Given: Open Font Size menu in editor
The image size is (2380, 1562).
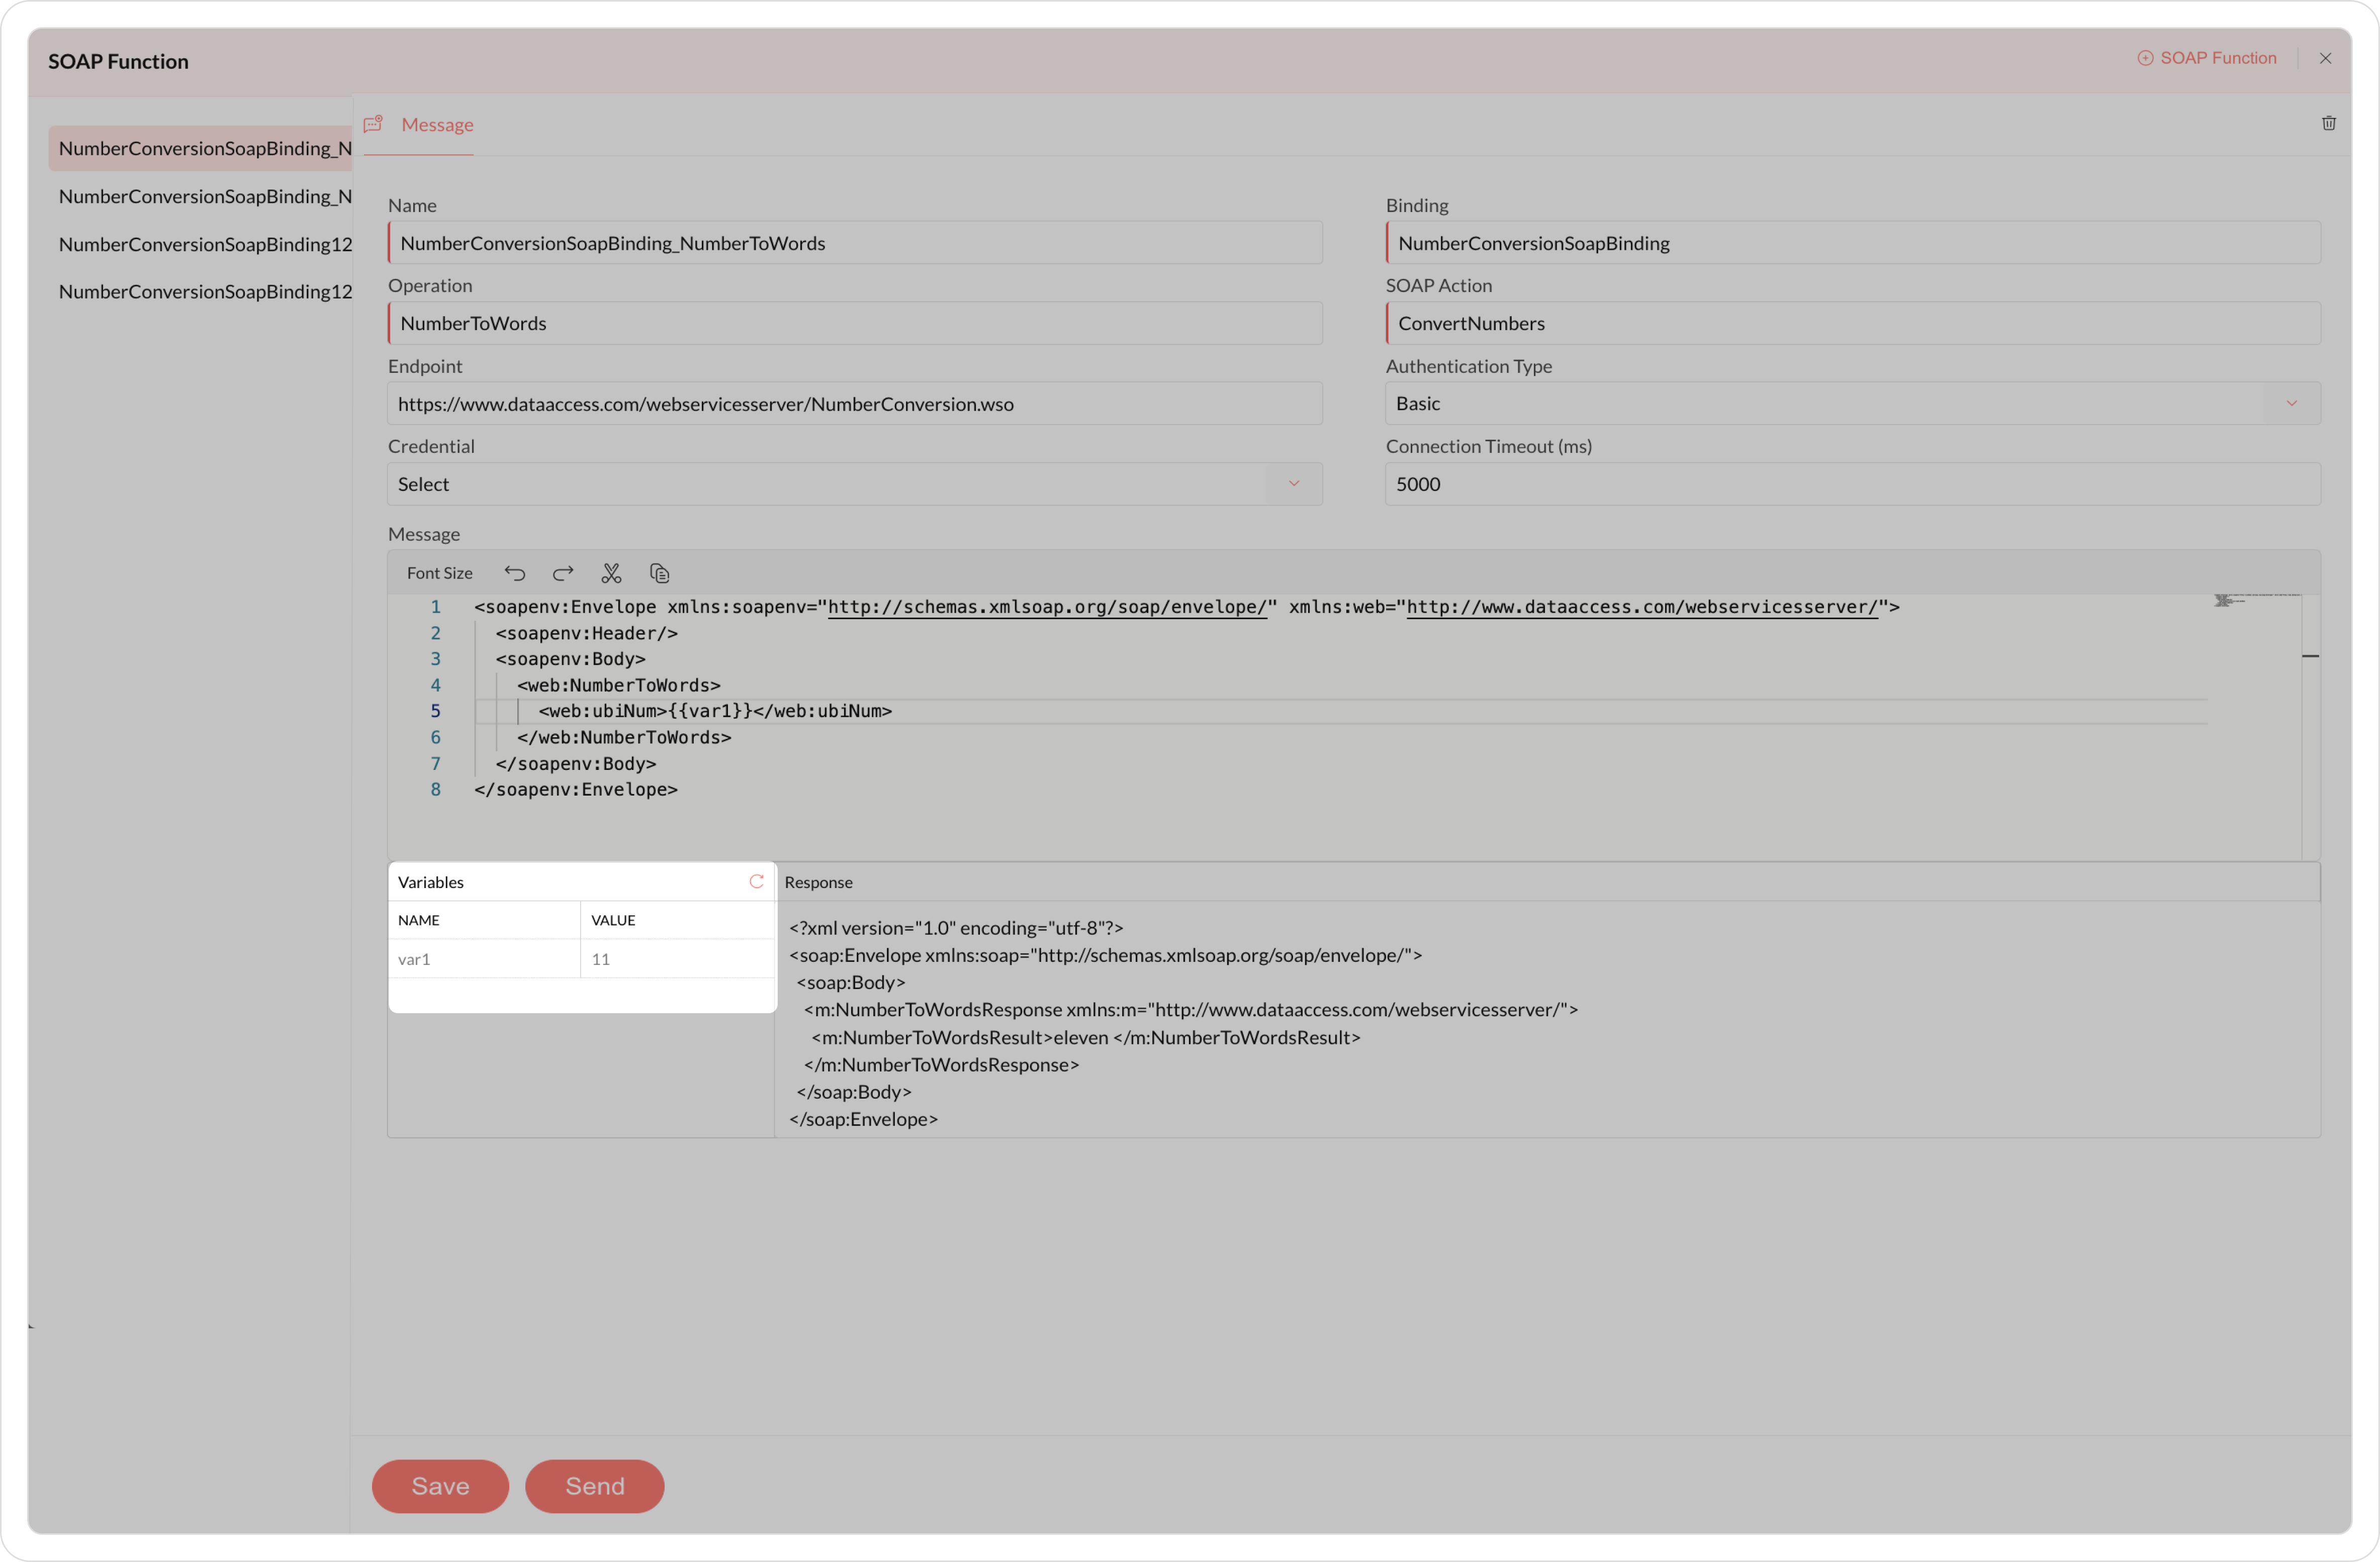Looking at the screenshot, I should click(439, 572).
